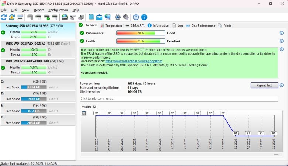Click the first gray drives toolbar icon

(x=73, y=17)
